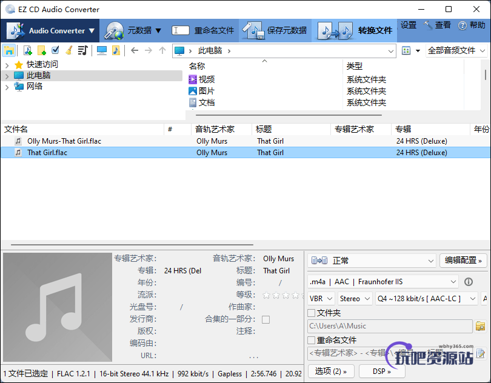Viewport: 491px width, 383px height.
Task: Click the 音轨艺术家 column header
Action: click(x=221, y=129)
